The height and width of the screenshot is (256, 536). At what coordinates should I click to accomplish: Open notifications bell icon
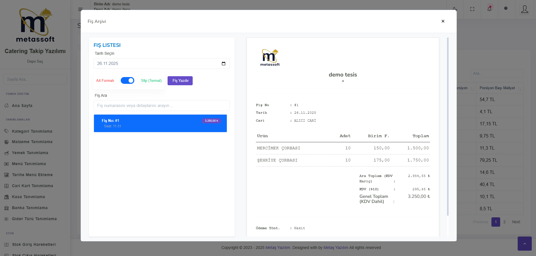click(x=489, y=9)
